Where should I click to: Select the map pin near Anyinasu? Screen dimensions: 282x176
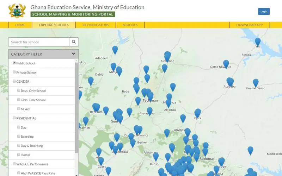coord(188,132)
